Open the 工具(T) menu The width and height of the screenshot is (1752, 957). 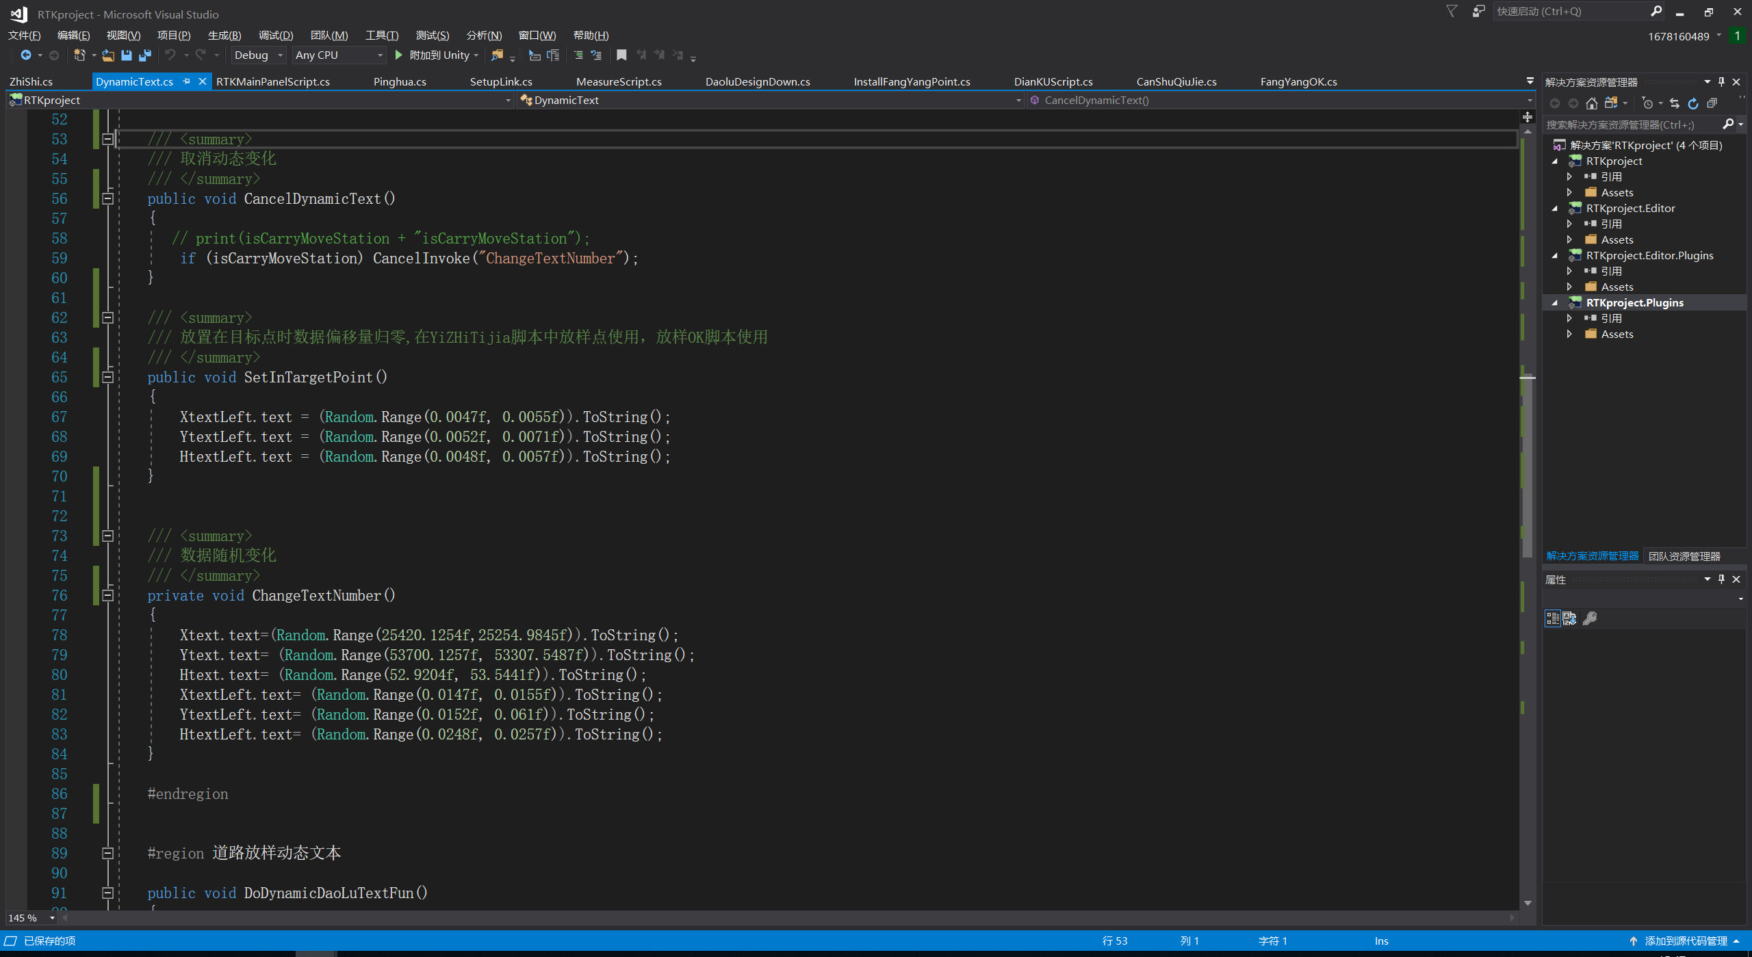pos(382,36)
